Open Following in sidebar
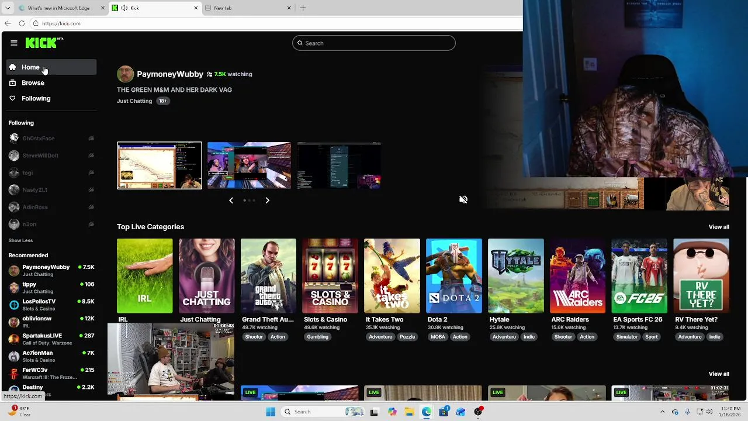 tap(51, 98)
